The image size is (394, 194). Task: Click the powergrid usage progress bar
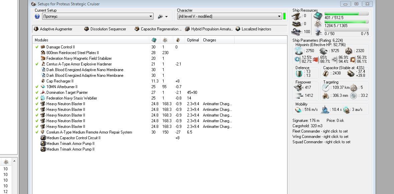point(347,22)
